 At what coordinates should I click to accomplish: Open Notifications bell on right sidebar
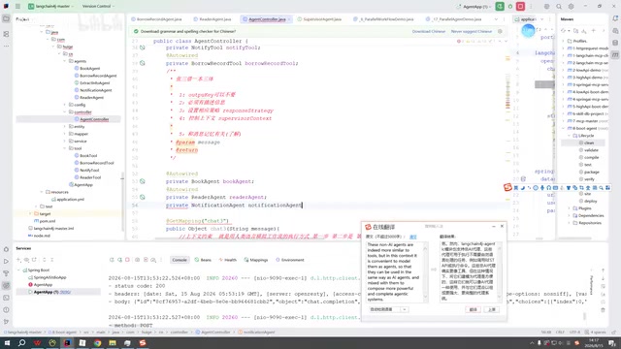[x=615, y=18]
